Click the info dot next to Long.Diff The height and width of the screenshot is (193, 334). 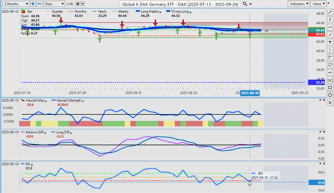click(x=71, y=133)
